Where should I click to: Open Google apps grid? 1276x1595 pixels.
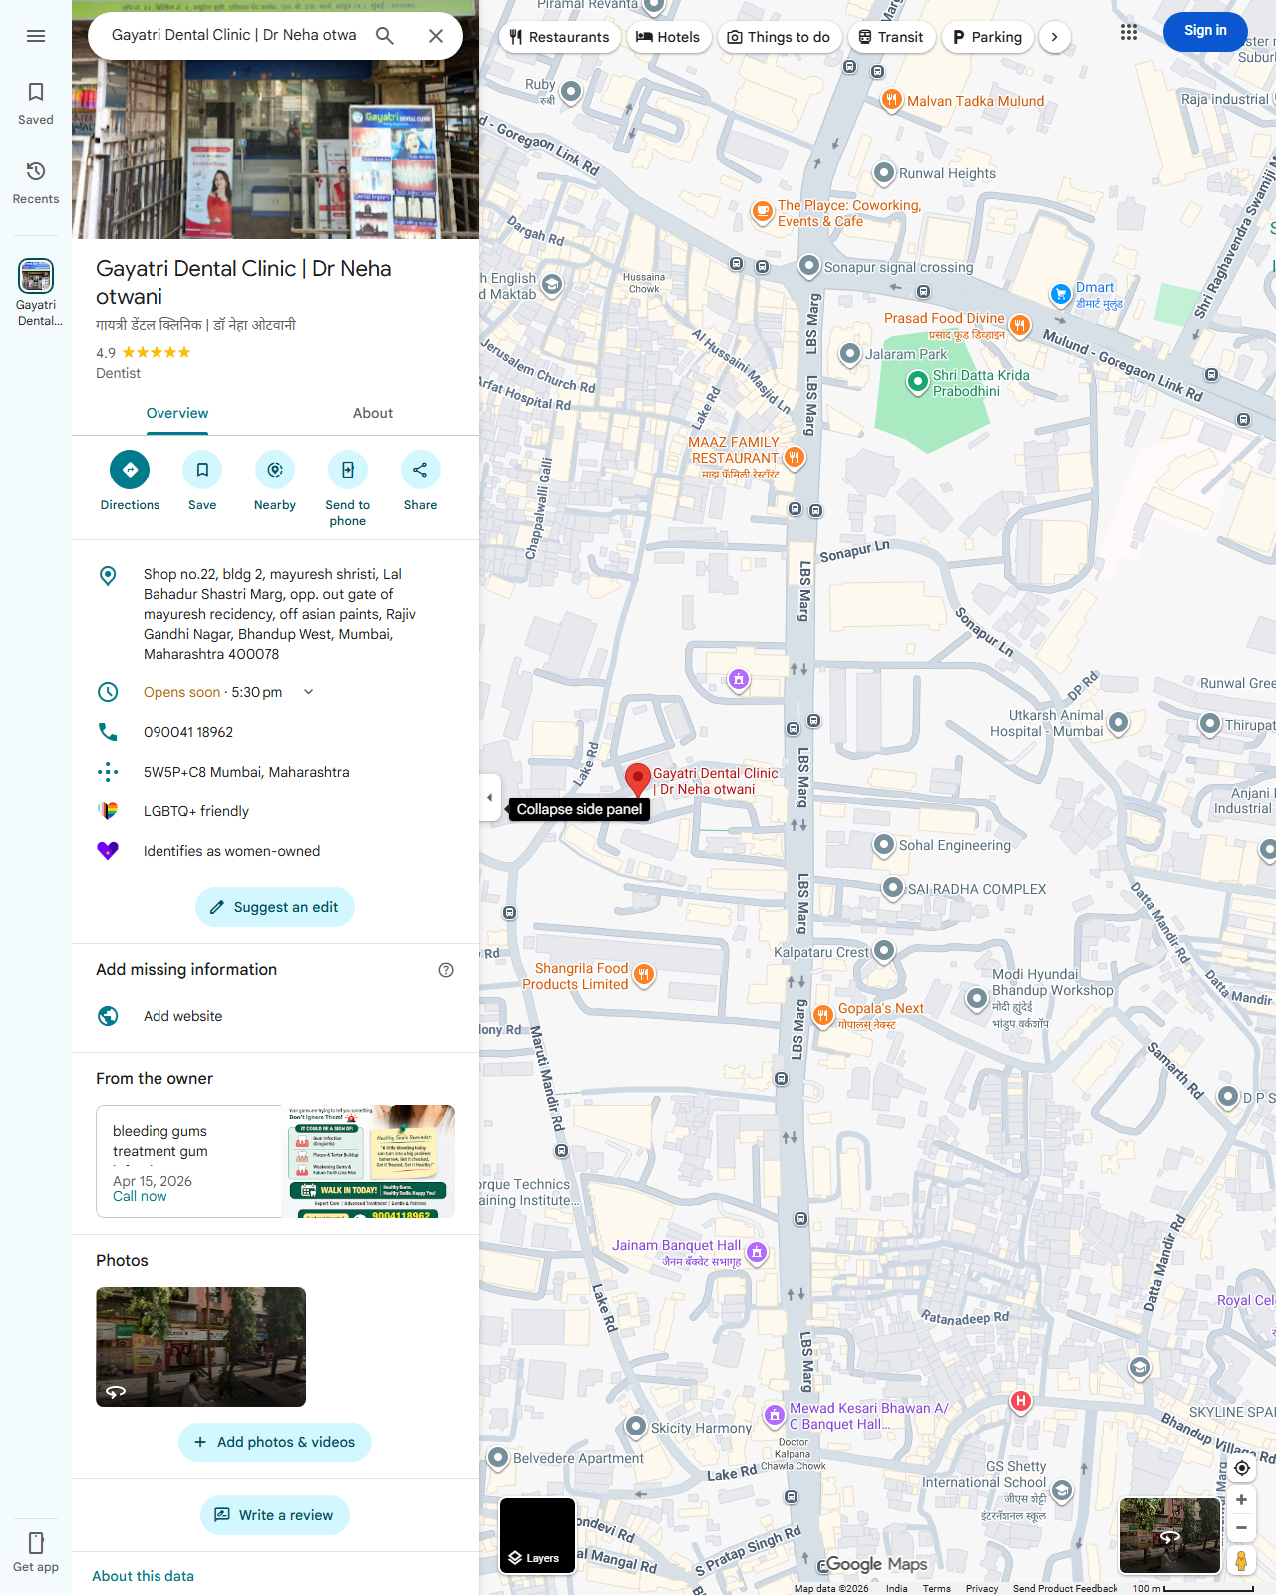click(1128, 32)
